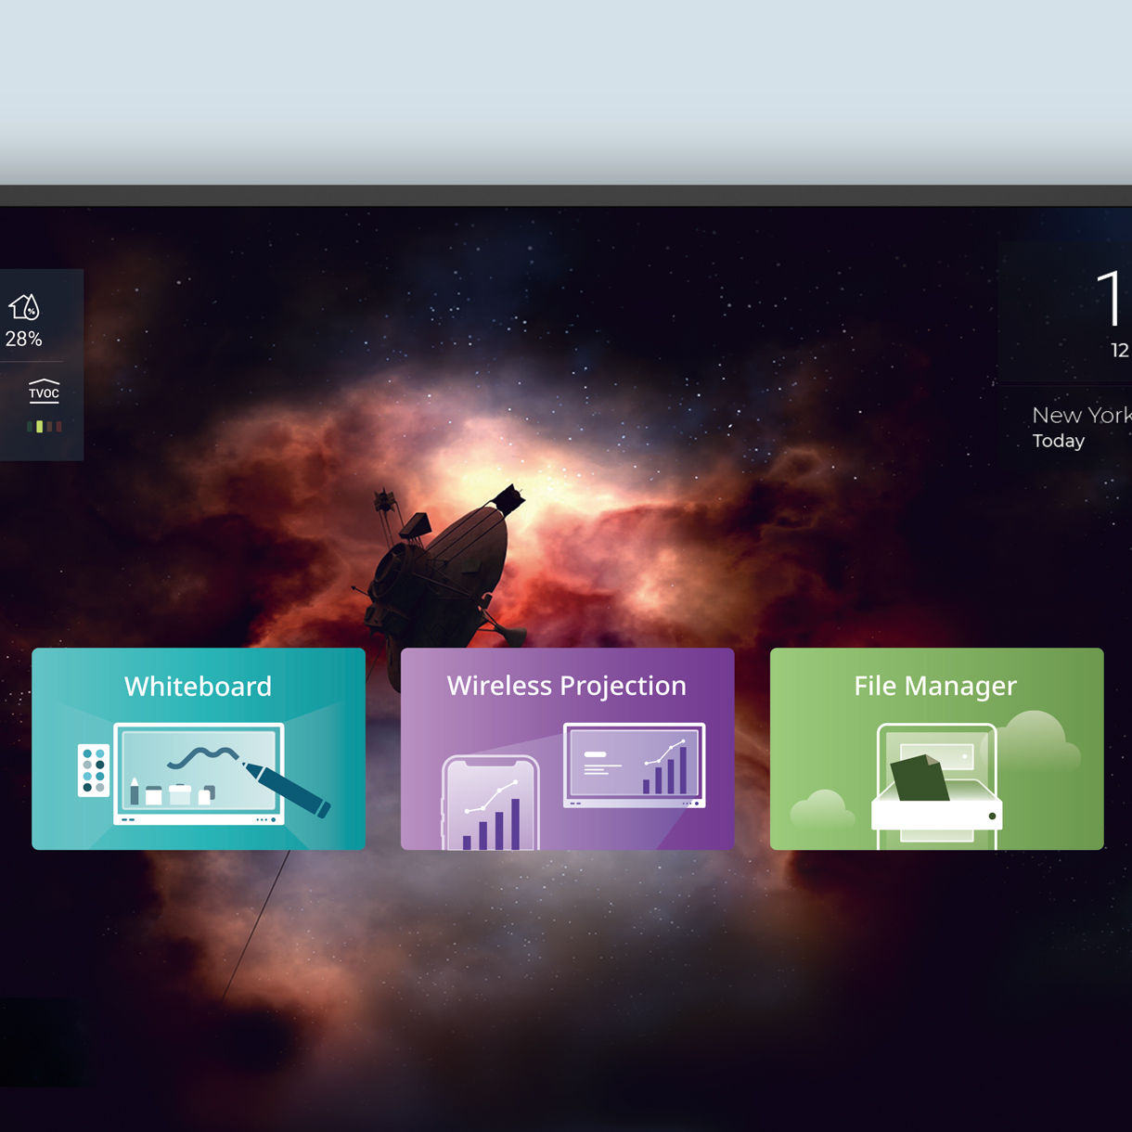Click the drive icon in File Manager tile
Viewport: 1132px width, 1132px height.
pos(937,815)
